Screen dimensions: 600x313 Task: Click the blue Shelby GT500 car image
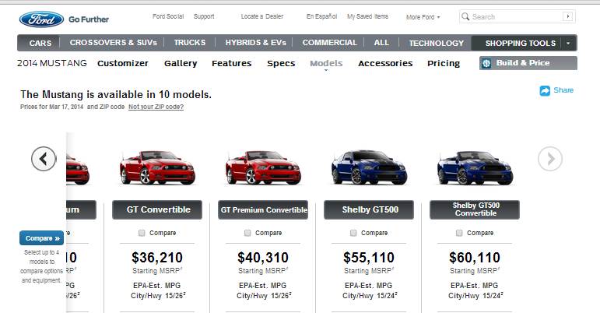(x=369, y=167)
